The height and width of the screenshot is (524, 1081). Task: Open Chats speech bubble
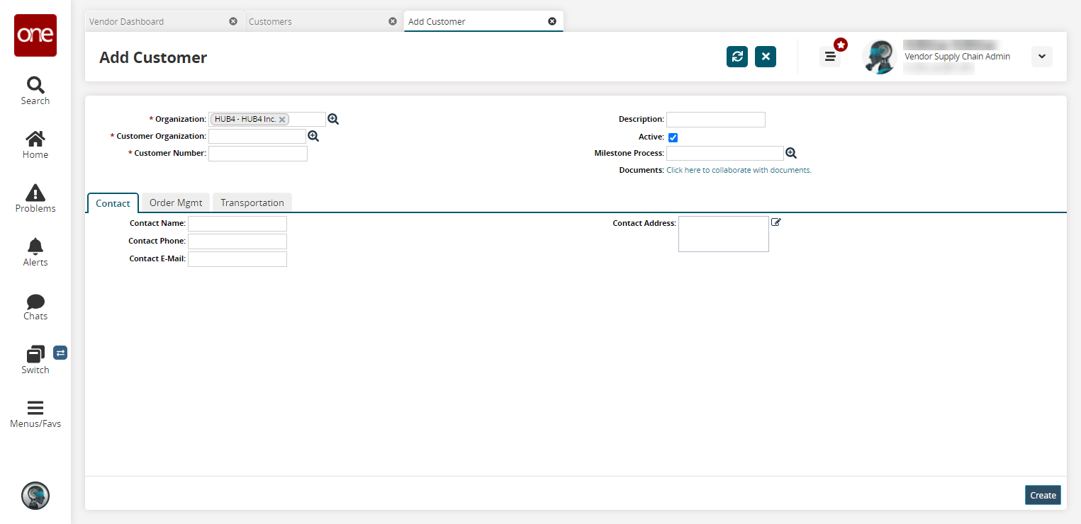[35, 302]
